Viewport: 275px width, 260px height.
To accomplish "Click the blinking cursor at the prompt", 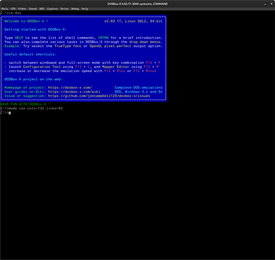I will (x=10, y=113).
